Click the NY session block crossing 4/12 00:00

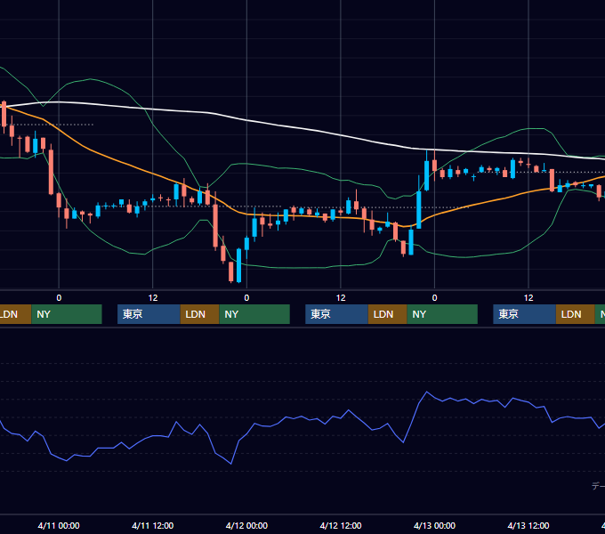pyautogui.click(x=254, y=314)
